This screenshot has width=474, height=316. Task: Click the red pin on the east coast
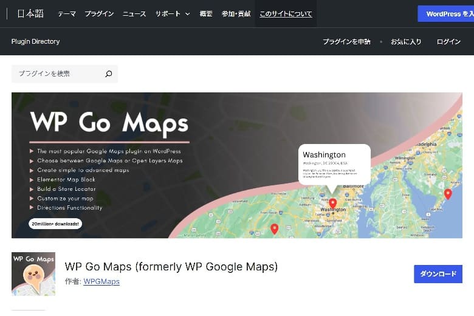click(x=448, y=194)
